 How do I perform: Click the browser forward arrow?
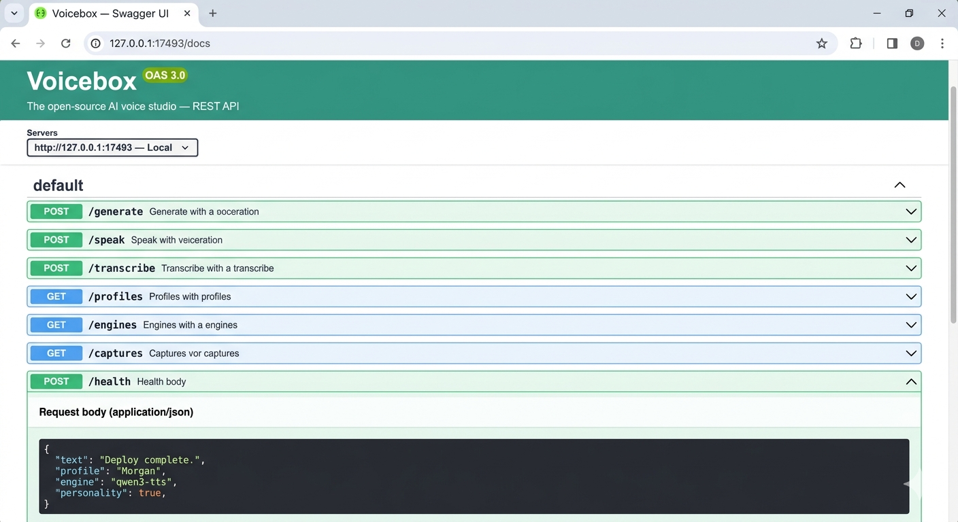click(41, 43)
